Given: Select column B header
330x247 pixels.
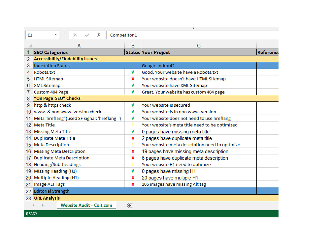Looking at the screenshot, I should click(133, 45).
